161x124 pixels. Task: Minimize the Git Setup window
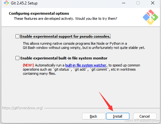[124, 3]
